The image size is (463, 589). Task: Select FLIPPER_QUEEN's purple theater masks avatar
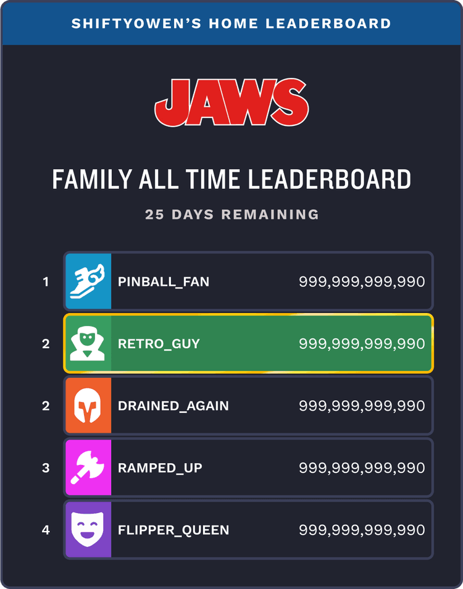88,529
